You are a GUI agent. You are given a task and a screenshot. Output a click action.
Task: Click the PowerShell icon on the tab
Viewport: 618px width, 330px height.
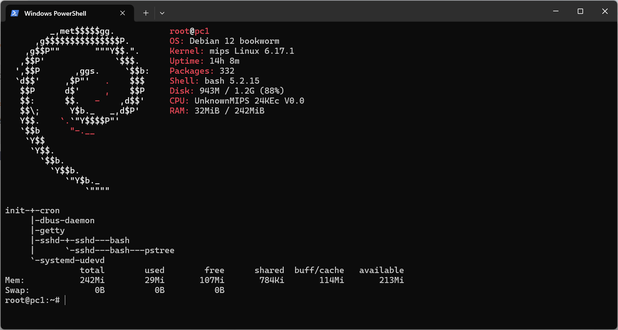point(15,13)
